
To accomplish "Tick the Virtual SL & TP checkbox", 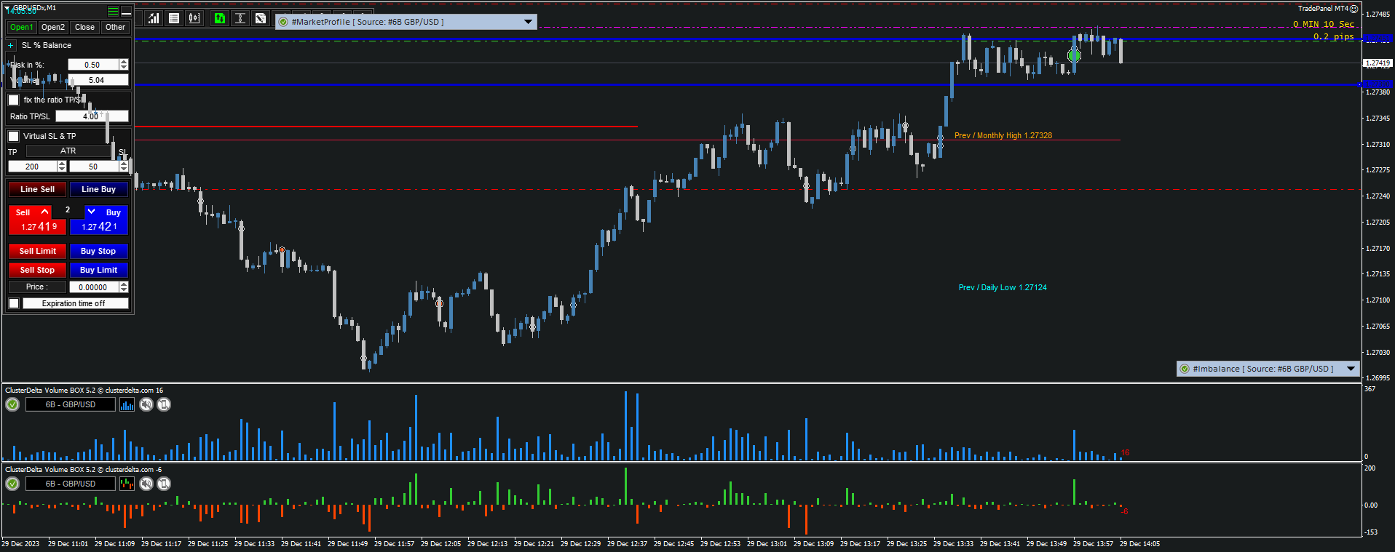I will pyautogui.click(x=14, y=136).
